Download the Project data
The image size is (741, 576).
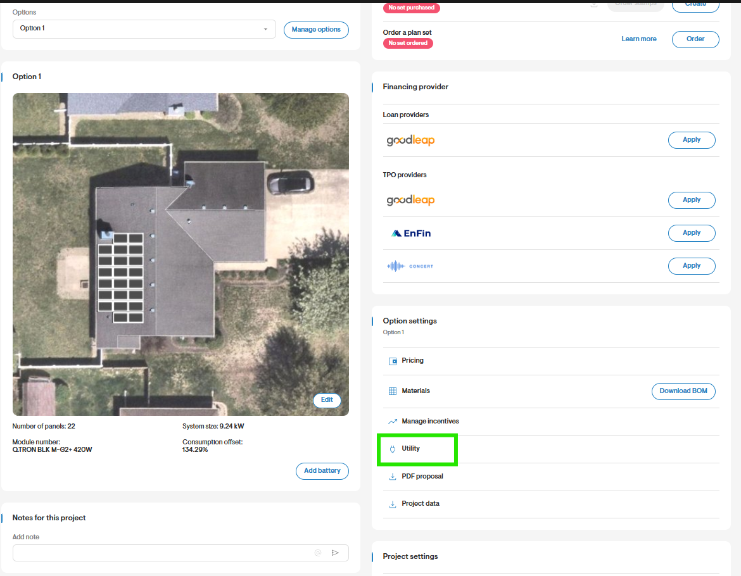tap(551, 504)
